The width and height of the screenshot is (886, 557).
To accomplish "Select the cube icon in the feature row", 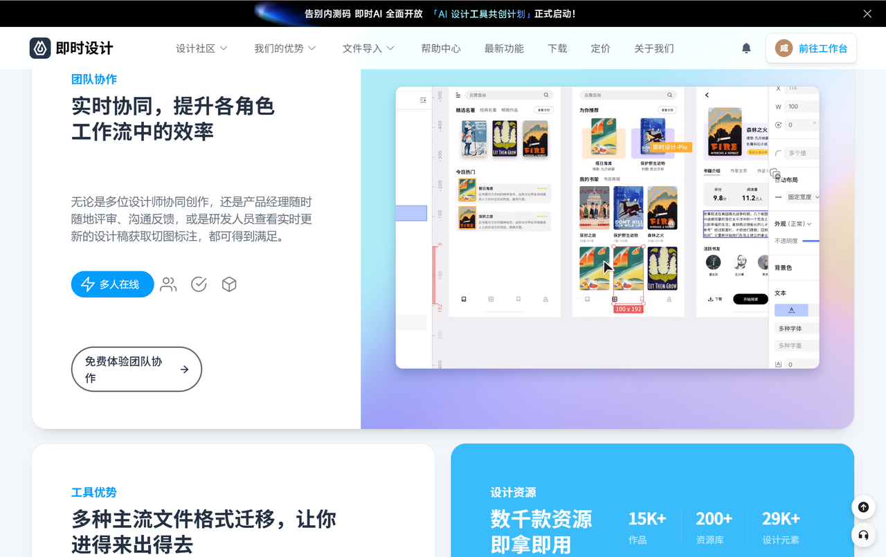I will (229, 284).
